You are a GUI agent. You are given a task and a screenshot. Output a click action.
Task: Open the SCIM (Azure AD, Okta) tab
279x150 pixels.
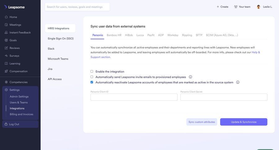tap(222, 35)
